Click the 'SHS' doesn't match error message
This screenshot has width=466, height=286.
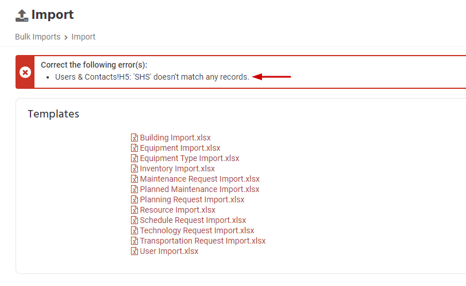tap(152, 77)
